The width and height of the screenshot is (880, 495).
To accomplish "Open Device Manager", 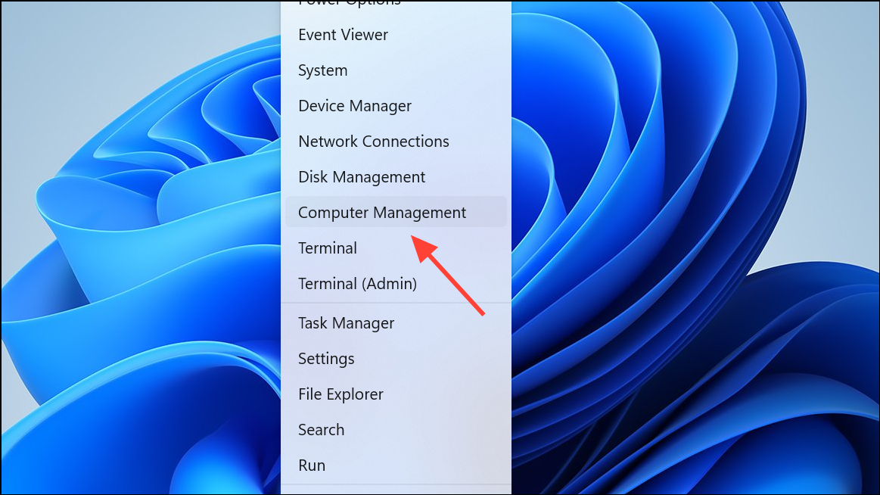I will click(x=396, y=105).
